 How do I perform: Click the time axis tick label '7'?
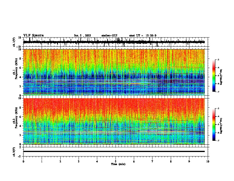pyautogui.click(x=152, y=161)
